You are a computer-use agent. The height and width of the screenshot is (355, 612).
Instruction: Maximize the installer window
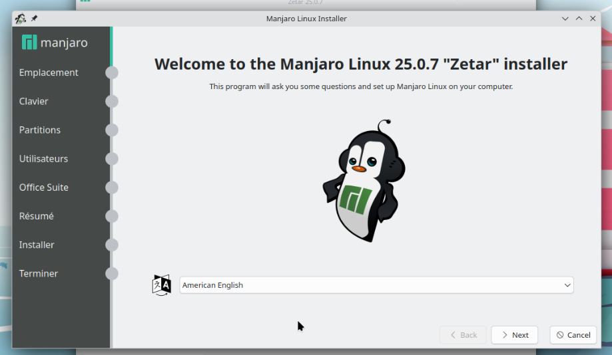[579, 19]
